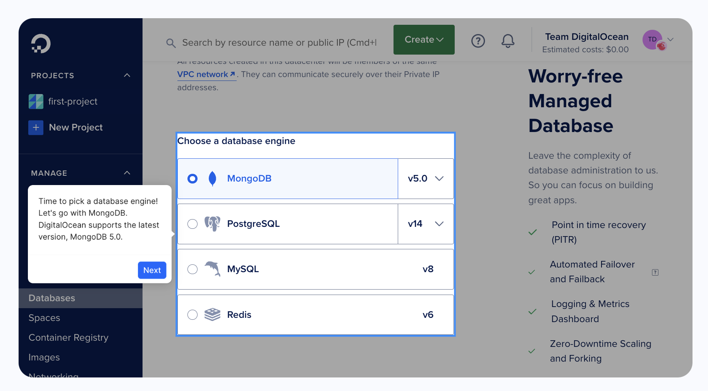
Task: Follow the VPC network link
Action: tap(206, 74)
